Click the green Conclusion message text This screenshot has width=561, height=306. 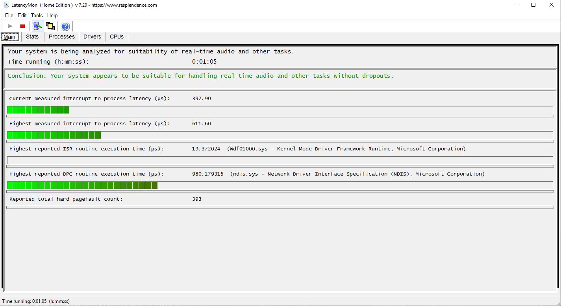click(200, 76)
